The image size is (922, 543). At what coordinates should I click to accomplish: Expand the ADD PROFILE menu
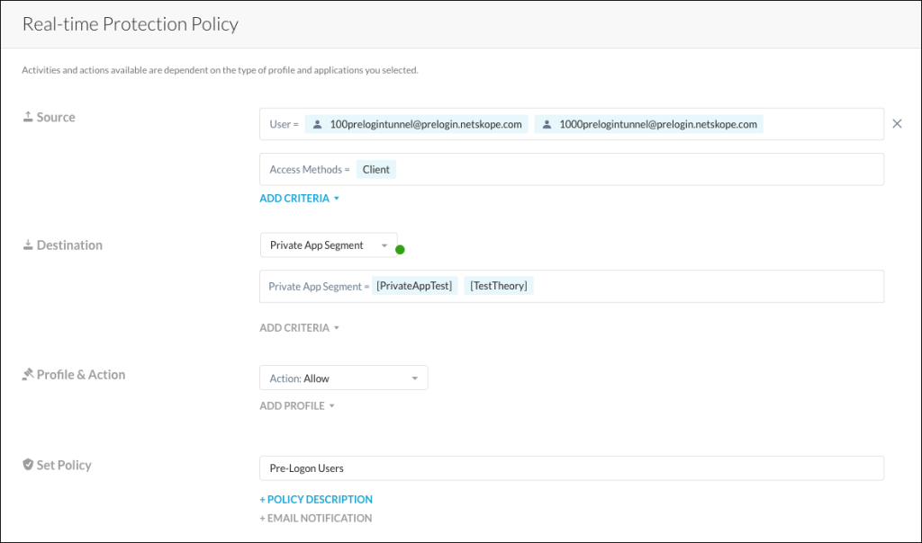297,405
